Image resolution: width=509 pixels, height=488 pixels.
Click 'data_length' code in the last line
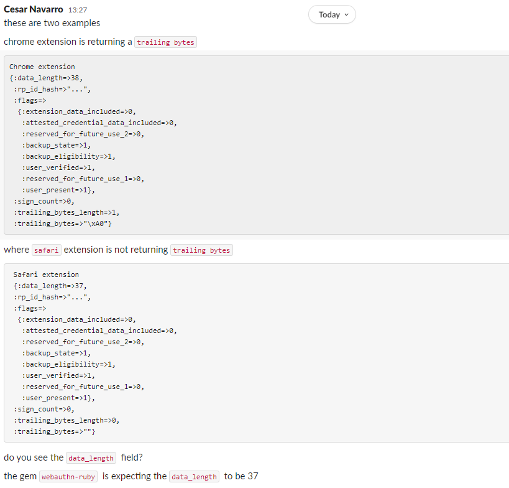[x=194, y=477]
